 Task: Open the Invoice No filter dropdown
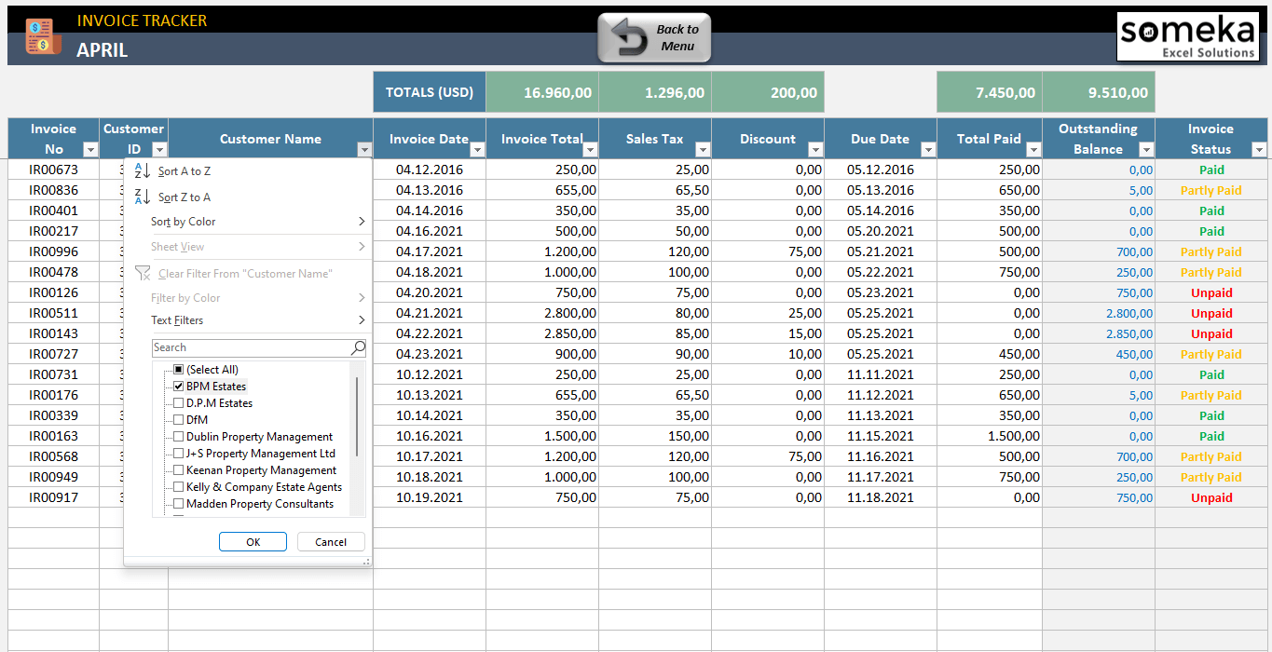coord(90,150)
